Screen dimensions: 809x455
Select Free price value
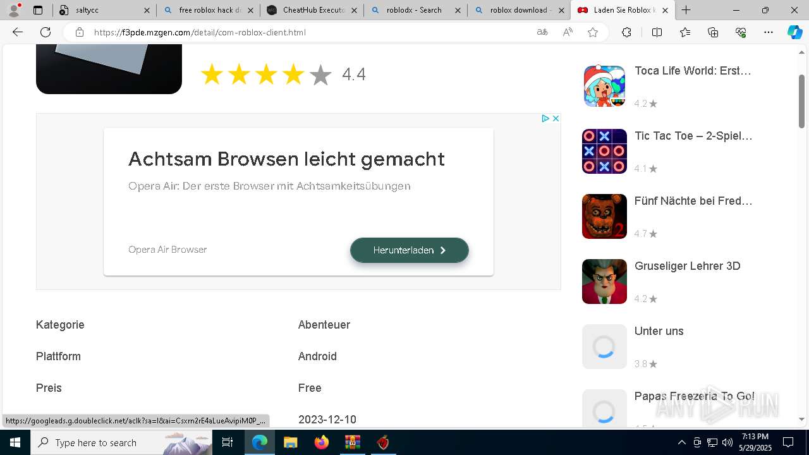point(310,388)
